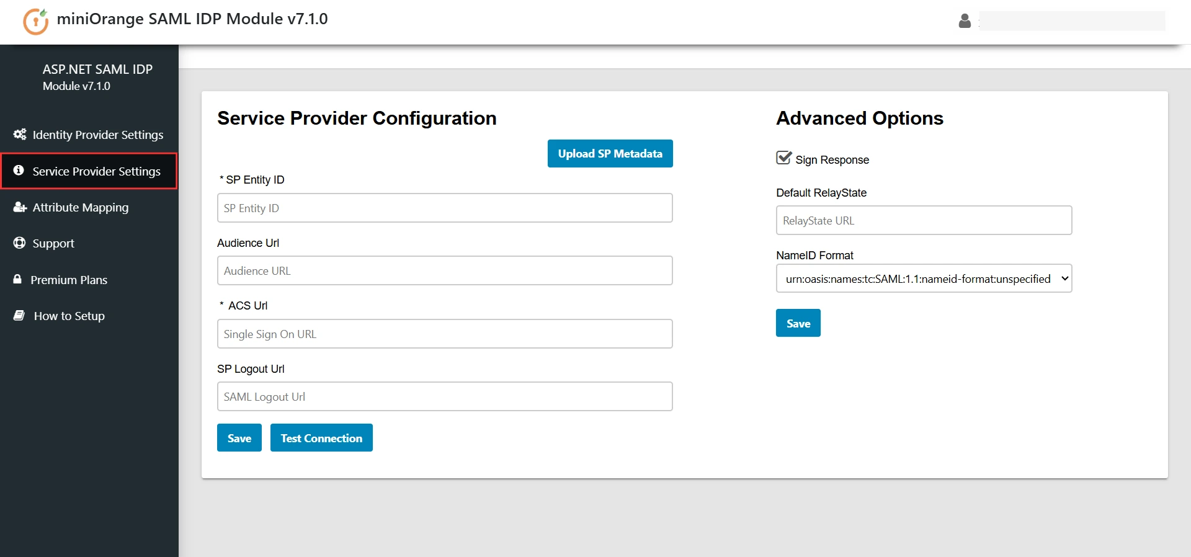Click the book icon beside How to Setup
Screen dimensions: 1191x557
tap(19, 315)
